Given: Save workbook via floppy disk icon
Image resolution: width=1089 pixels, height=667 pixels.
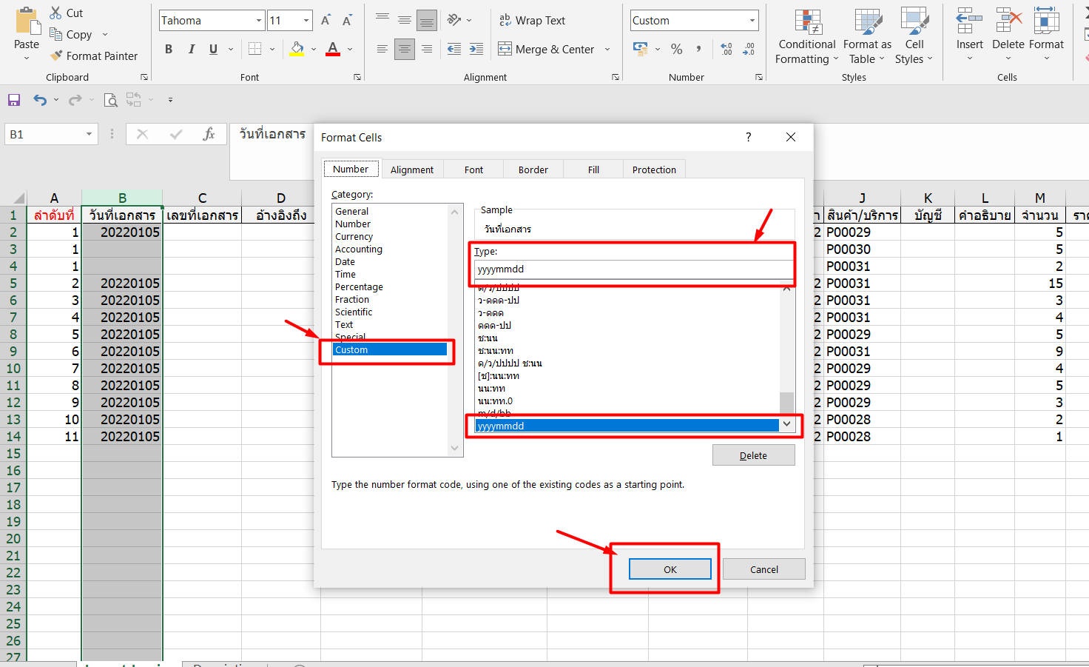Looking at the screenshot, I should click(14, 100).
